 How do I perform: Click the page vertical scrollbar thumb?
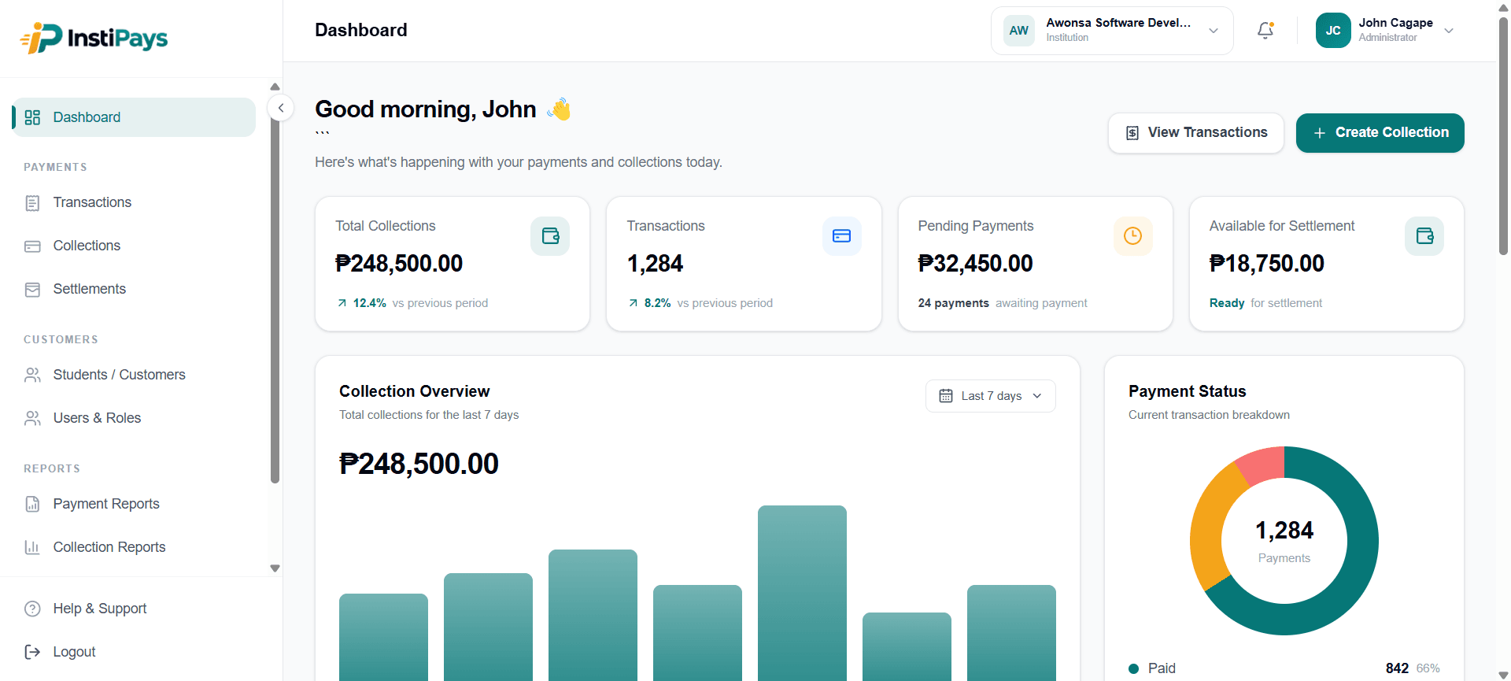[x=1503, y=135]
